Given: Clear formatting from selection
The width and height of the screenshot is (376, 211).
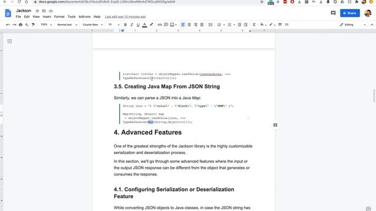Looking at the screenshot, I should pyautogui.click(x=254, y=25).
